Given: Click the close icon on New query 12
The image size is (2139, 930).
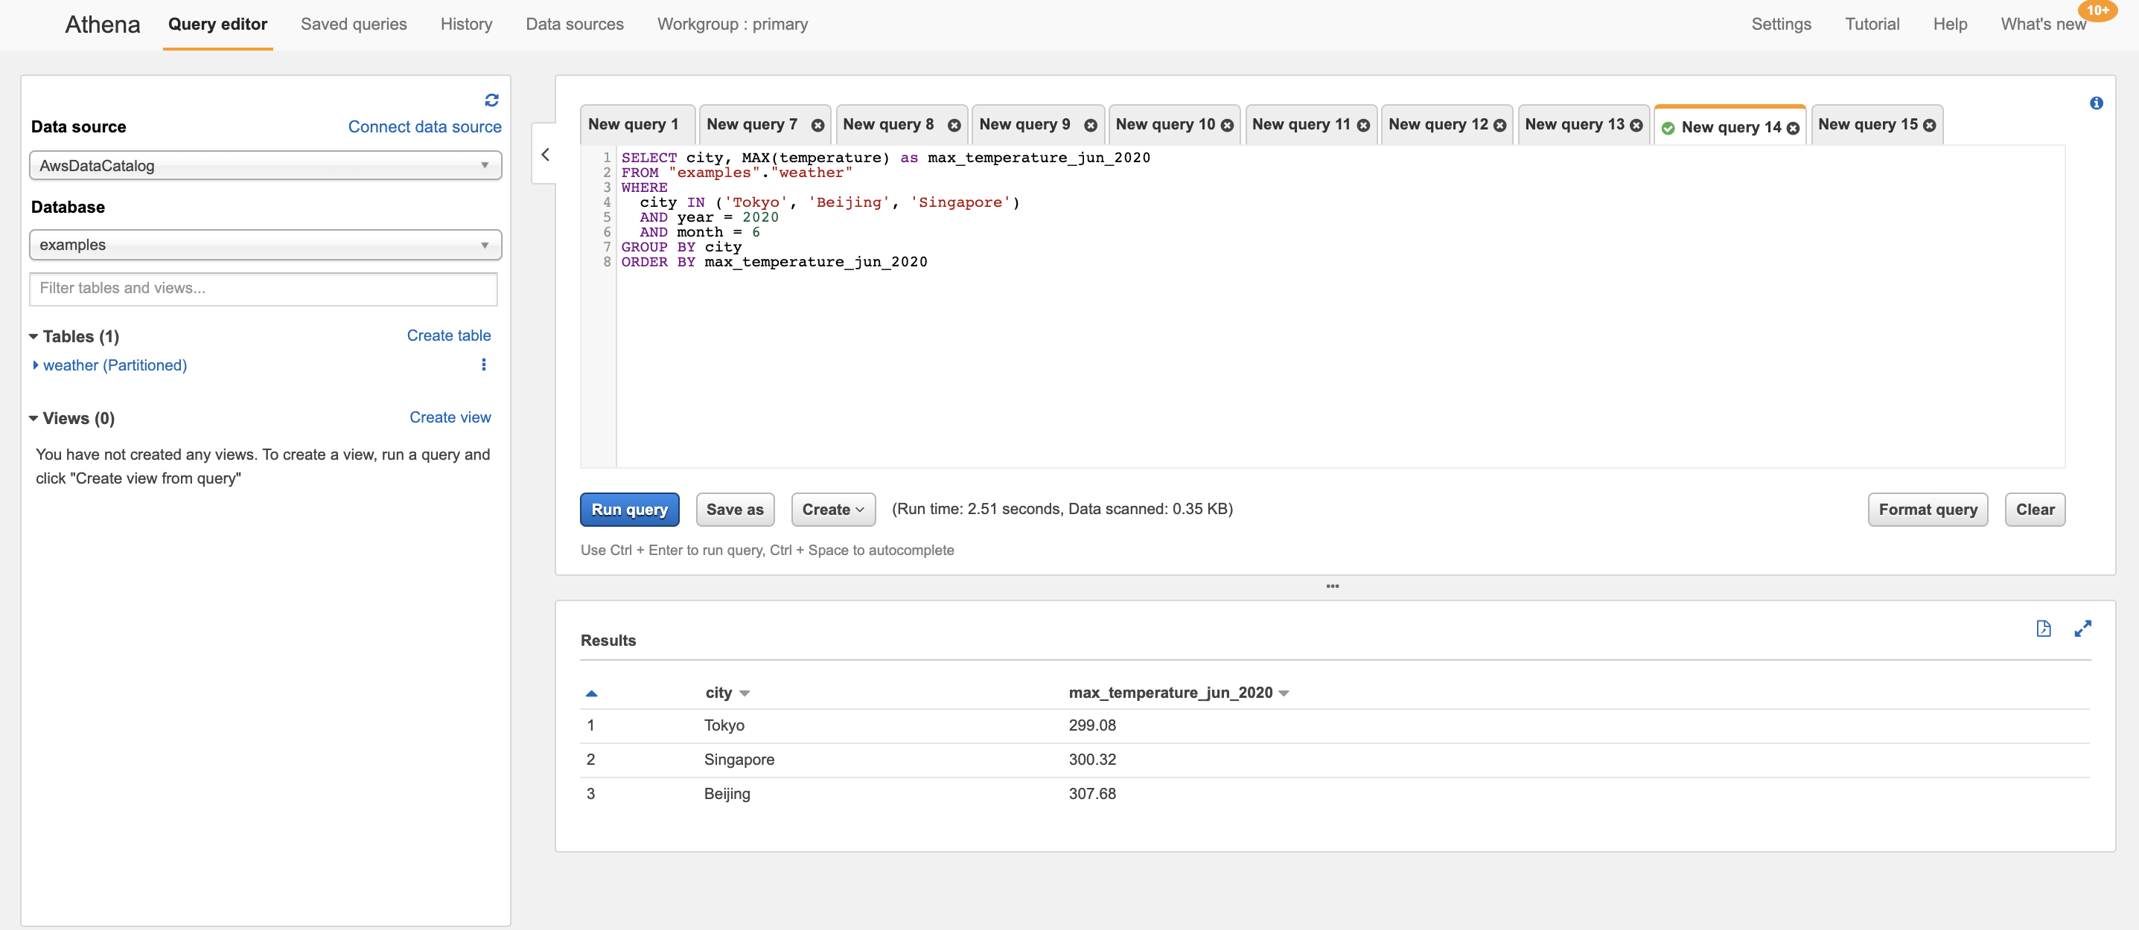Looking at the screenshot, I should pos(1500,124).
